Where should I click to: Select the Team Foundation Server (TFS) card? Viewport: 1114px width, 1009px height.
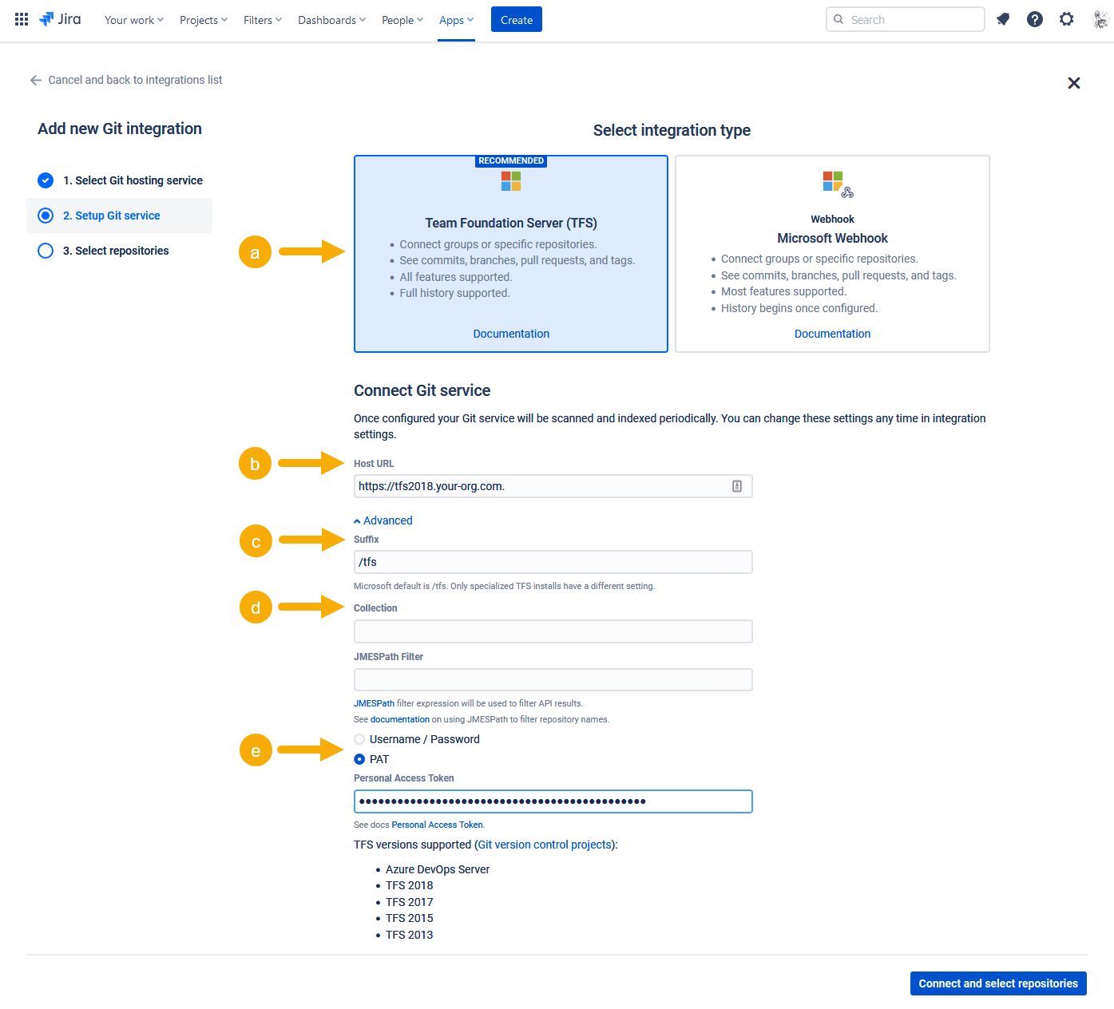coord(511,254)
